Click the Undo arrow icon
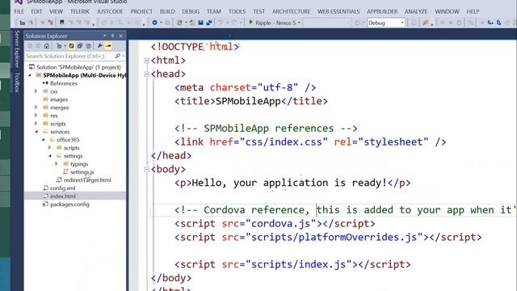The height and width of the screenshot is (291, 517). 221,23
